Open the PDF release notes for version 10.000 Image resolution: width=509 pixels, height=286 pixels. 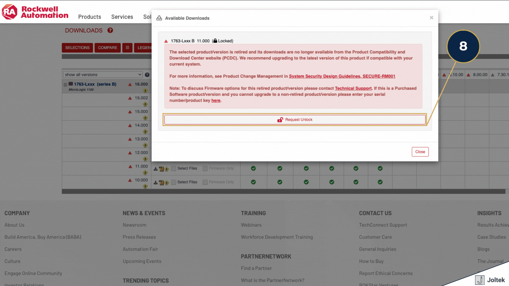161,182
